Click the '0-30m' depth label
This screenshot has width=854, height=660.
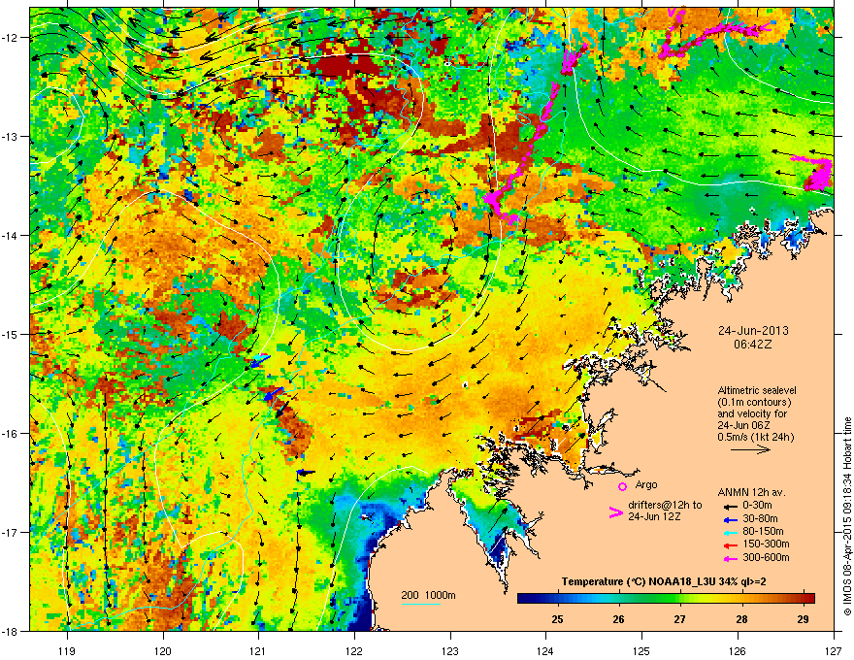coord(757,505)
